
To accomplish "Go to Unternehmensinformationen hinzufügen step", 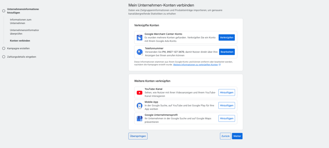I will coord(23,11).
